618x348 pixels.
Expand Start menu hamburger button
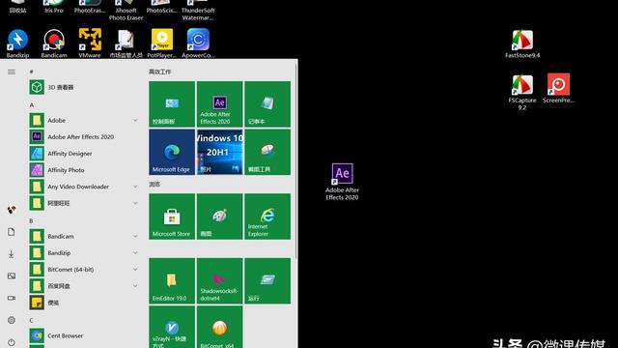coord(12,72)
